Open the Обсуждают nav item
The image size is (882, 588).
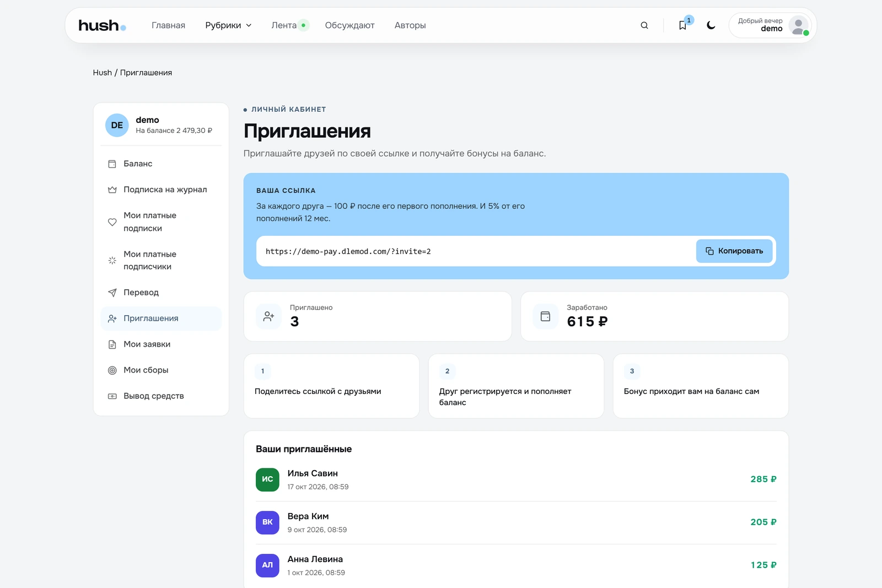(x=349, y=25)
